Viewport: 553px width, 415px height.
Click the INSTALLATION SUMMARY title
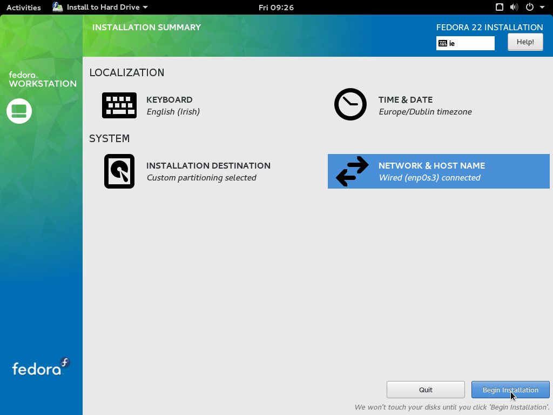pos(146,28)
